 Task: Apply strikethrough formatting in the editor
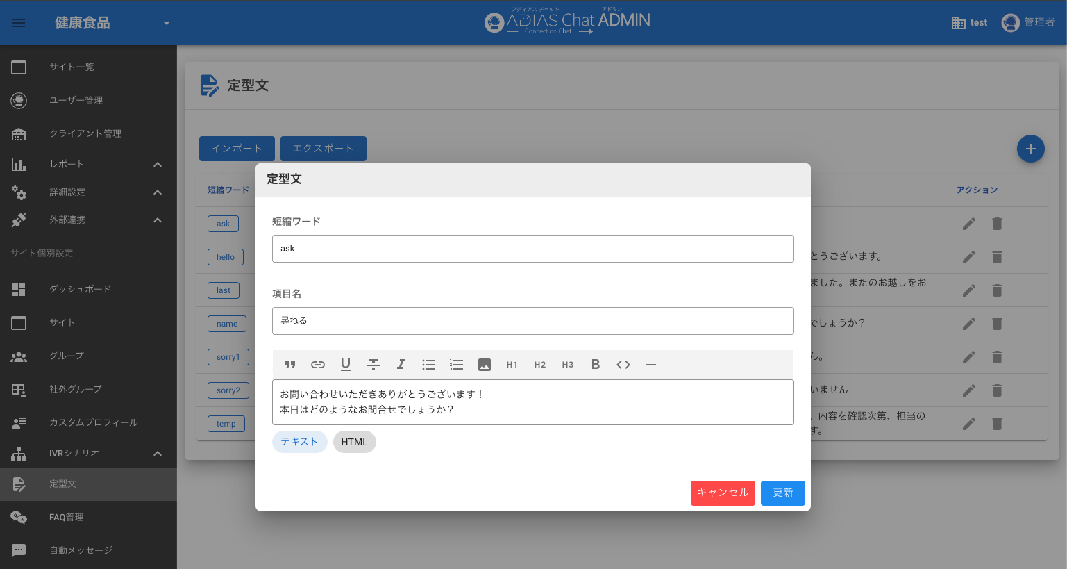coord(373,365)
